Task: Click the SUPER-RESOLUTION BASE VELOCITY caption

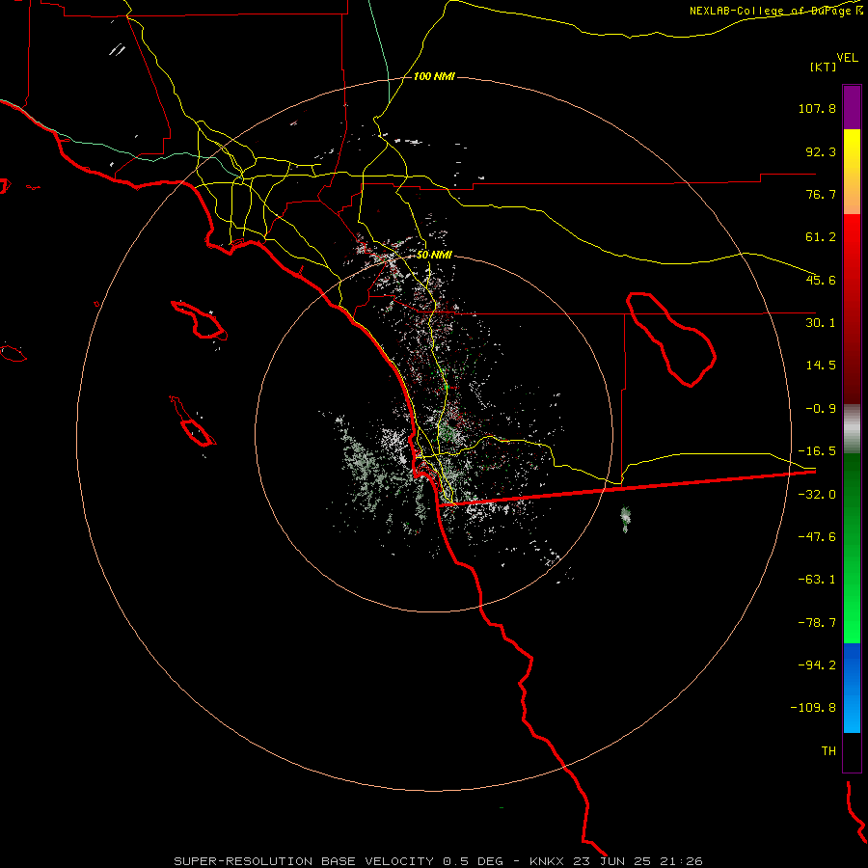Action: (x=439, y=861)
